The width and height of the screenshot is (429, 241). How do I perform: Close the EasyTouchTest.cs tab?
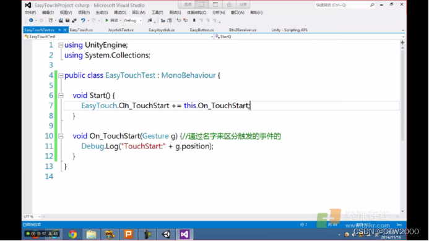[x=65, y=30]
